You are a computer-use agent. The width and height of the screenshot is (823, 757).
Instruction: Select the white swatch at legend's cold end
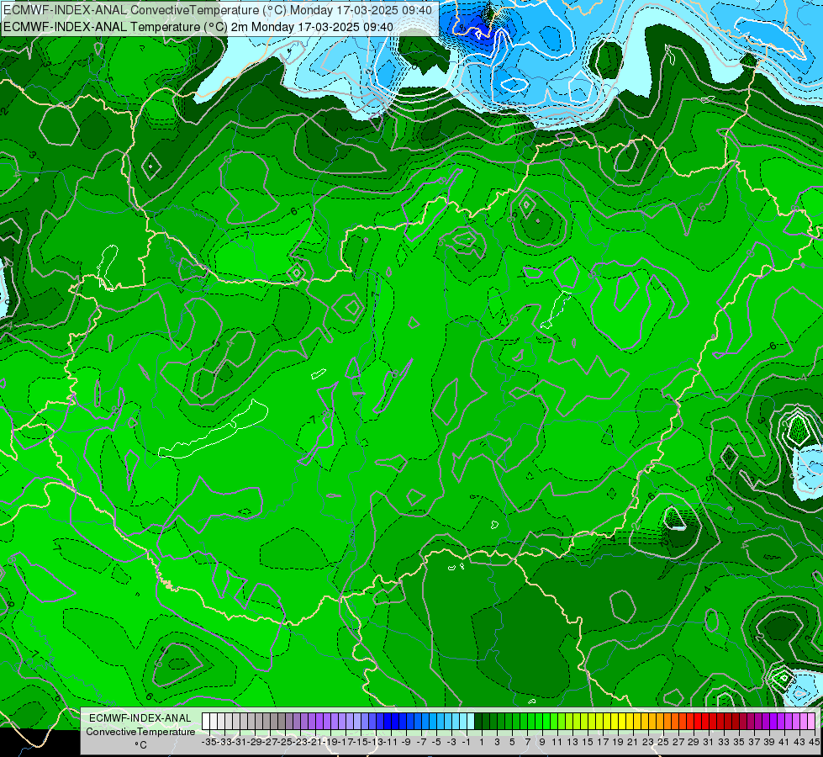pyautogui.click(x=206, y=722)
